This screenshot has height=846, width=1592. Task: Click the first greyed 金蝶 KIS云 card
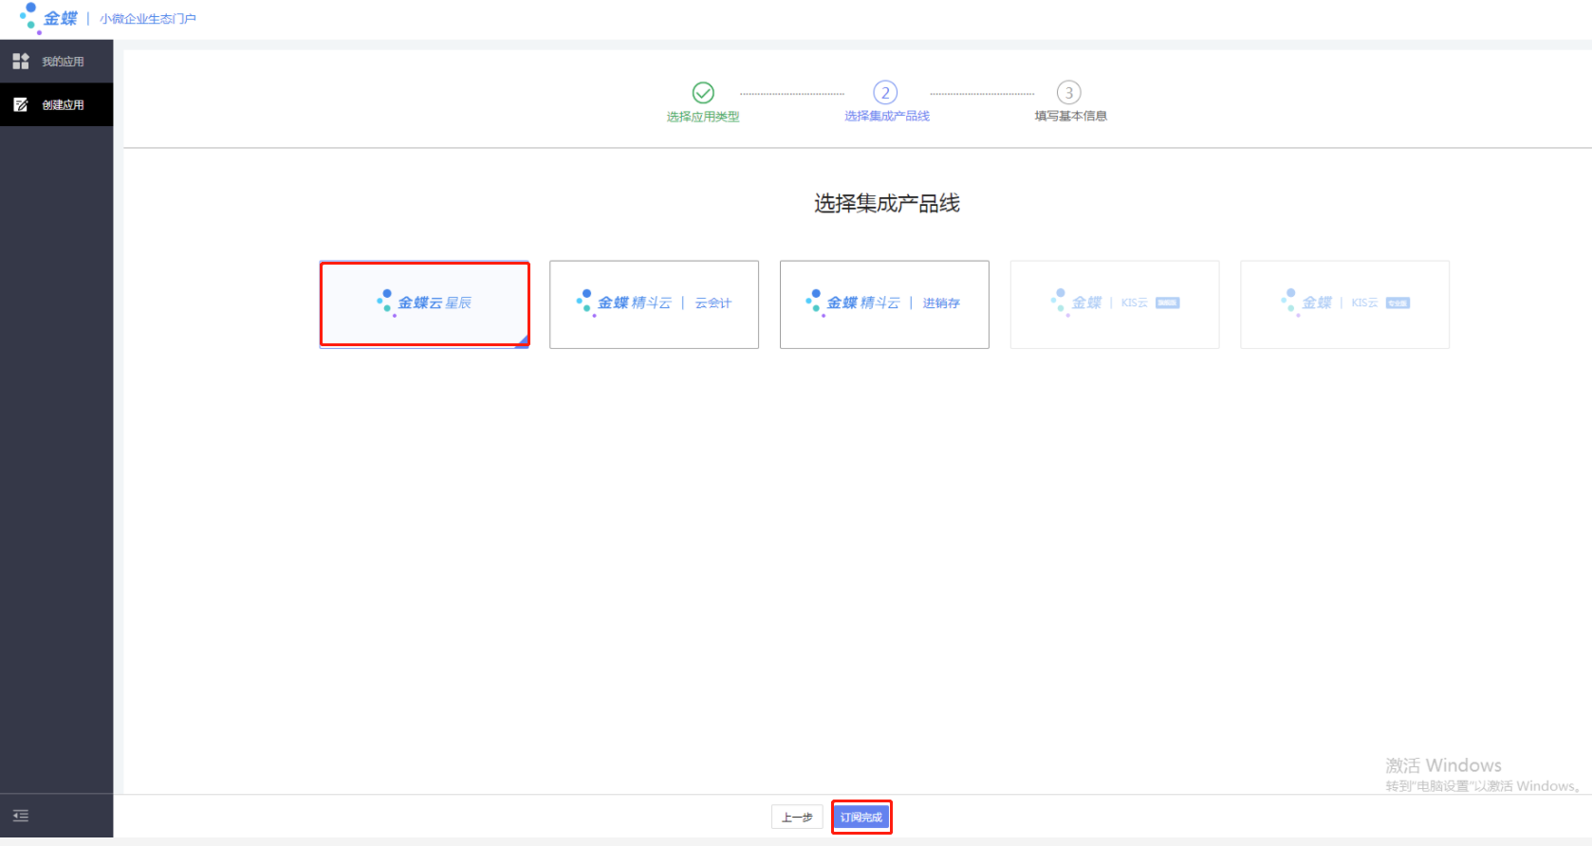[1115, 304]
